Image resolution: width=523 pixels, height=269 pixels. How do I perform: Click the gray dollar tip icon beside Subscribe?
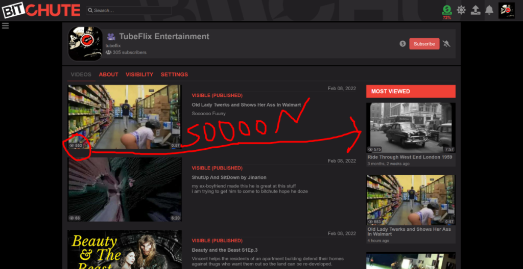[402, 44]
